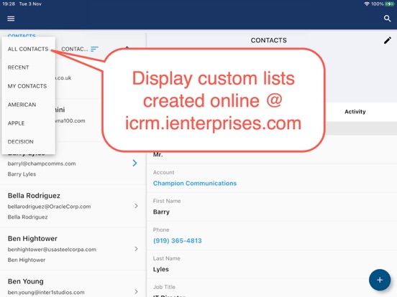Open the hamburger navigation menu

coord(11,19)
